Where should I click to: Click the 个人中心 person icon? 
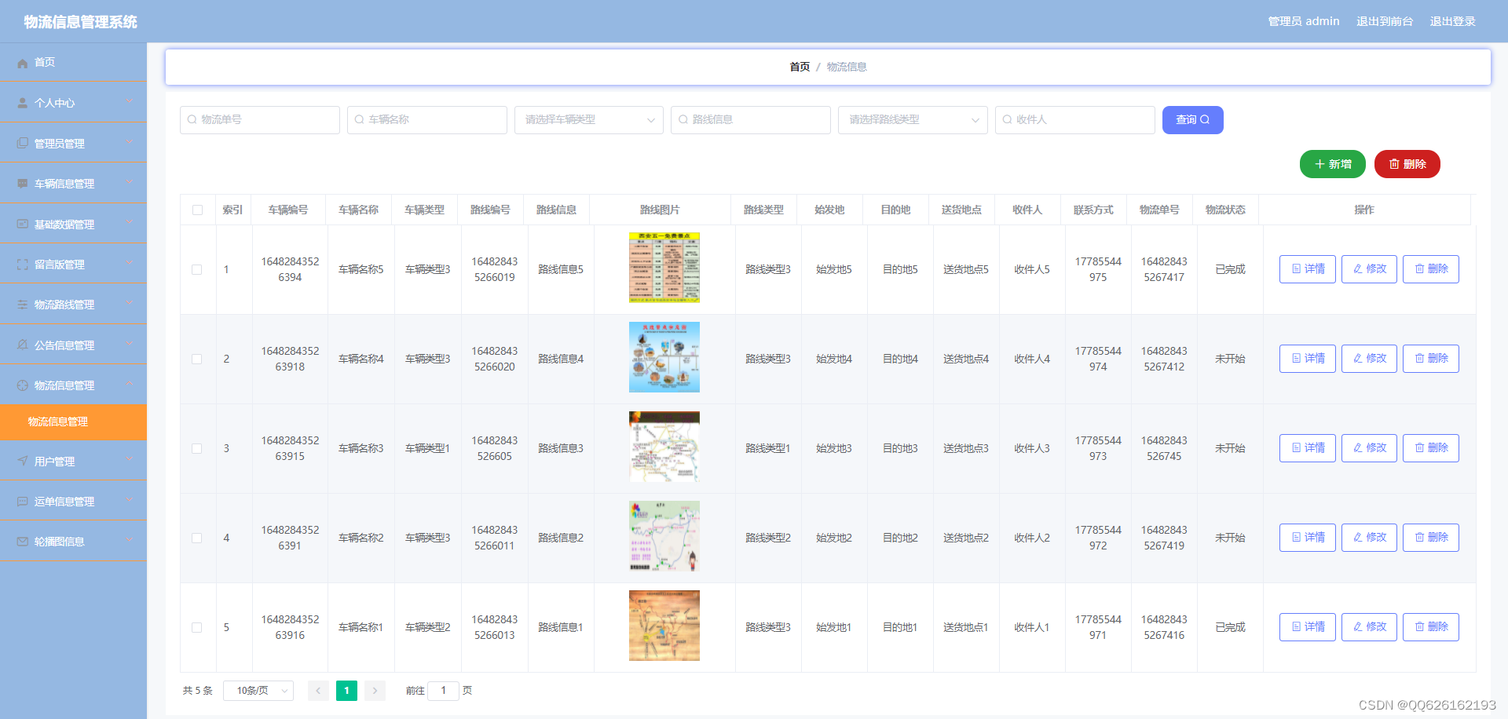point(22,102)
